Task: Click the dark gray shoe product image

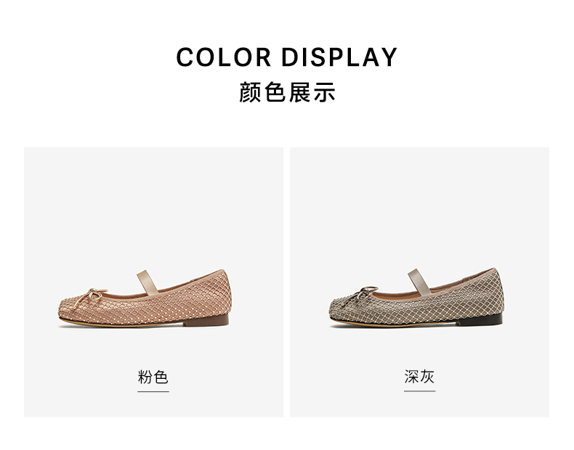Action: point(416,297)
